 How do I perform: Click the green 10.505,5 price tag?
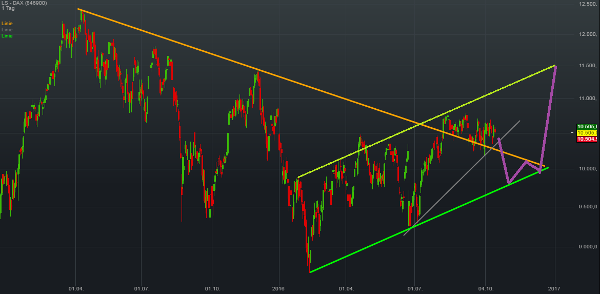[587, 127]
